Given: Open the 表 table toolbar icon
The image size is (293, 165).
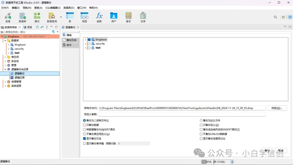Looking at the screenshot, I should click(70, 17).
